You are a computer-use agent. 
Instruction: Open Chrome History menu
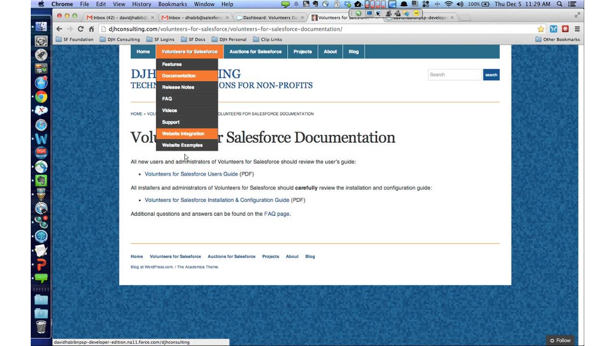(x=141, y=4)
